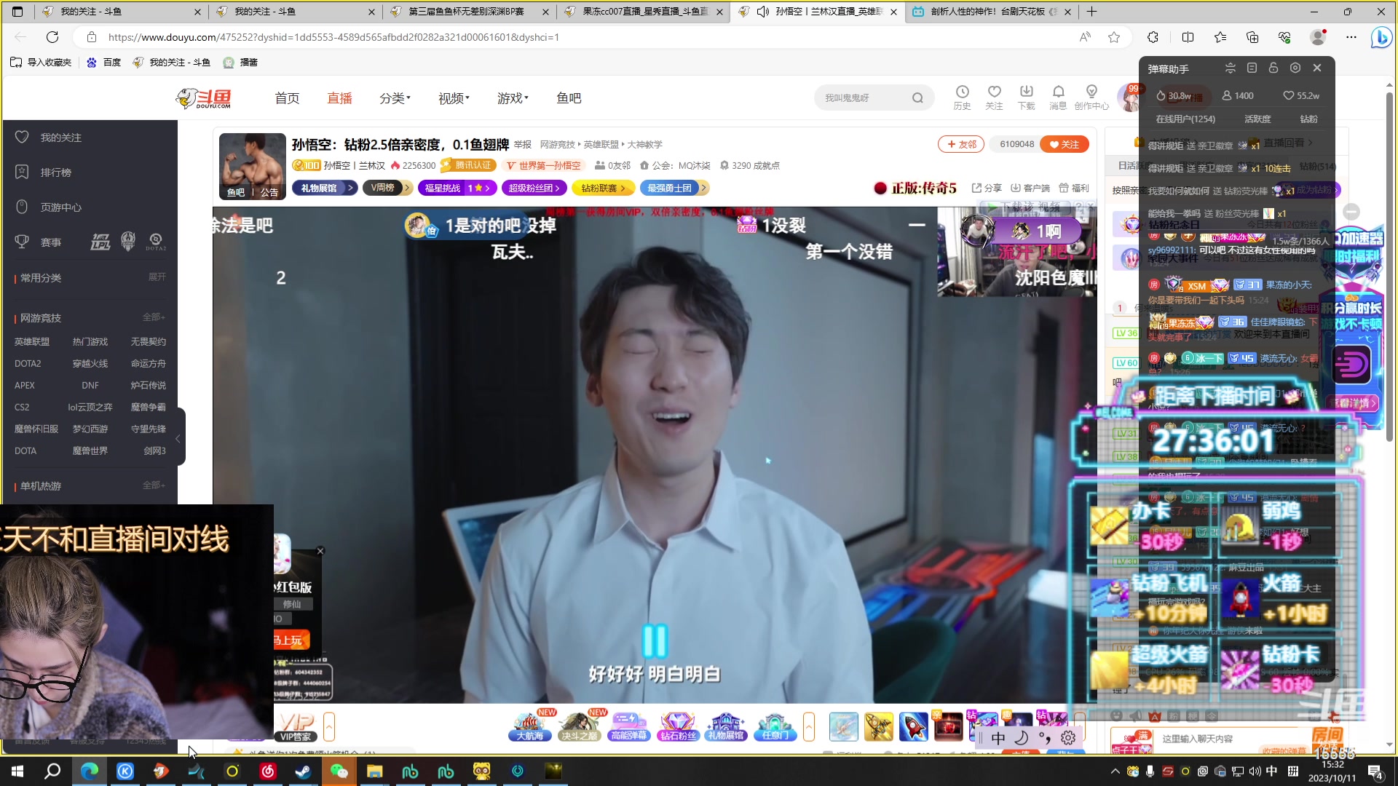Screen dimensions: 1398x786
Task: Toggle IME punctuation mode
Action: click(x=1045, y=738)
